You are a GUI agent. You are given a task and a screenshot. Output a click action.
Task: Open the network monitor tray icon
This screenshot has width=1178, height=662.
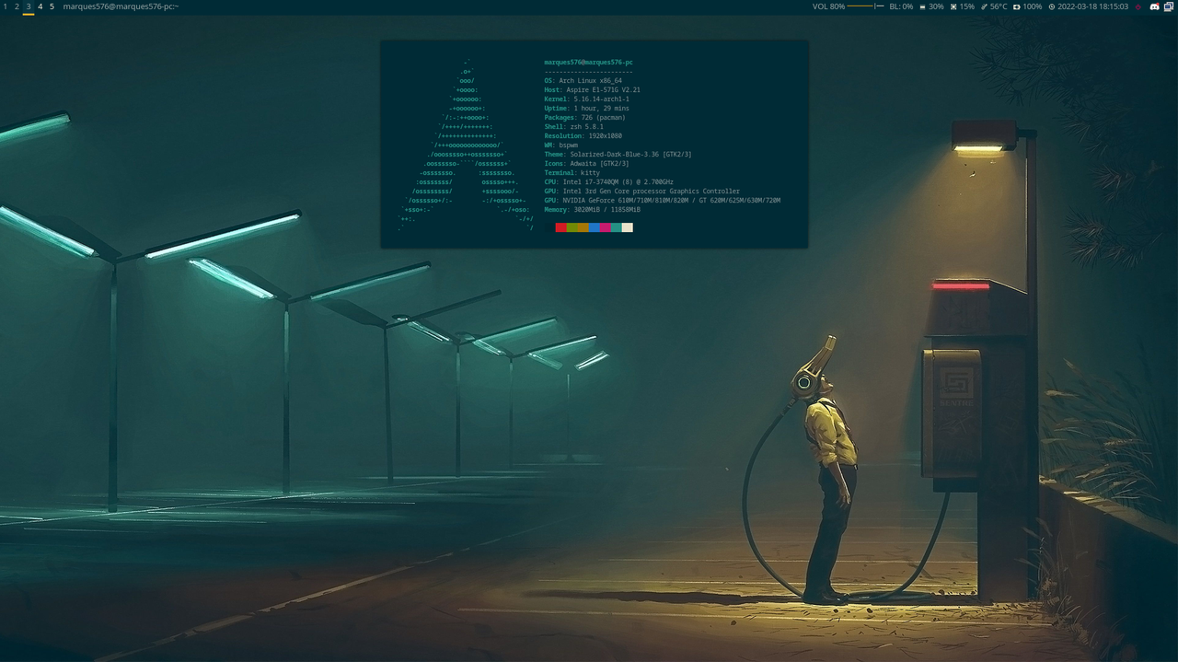(1169, 6)
